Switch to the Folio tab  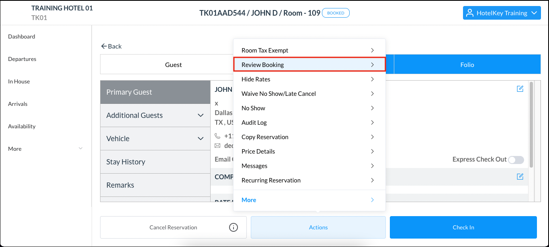(467, 64)
